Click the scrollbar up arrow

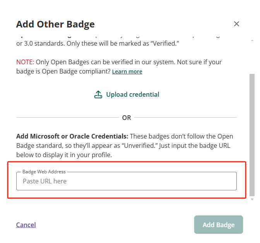click(252, 40)
